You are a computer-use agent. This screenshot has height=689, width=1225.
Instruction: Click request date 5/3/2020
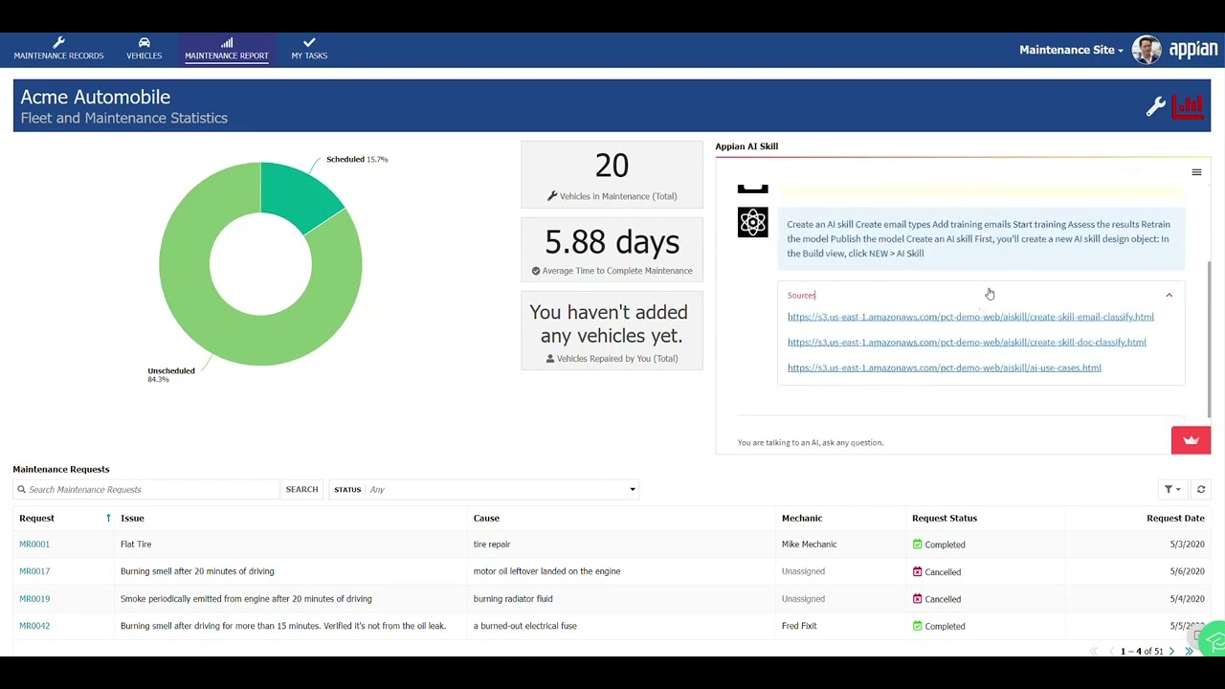coord(1187,545)
